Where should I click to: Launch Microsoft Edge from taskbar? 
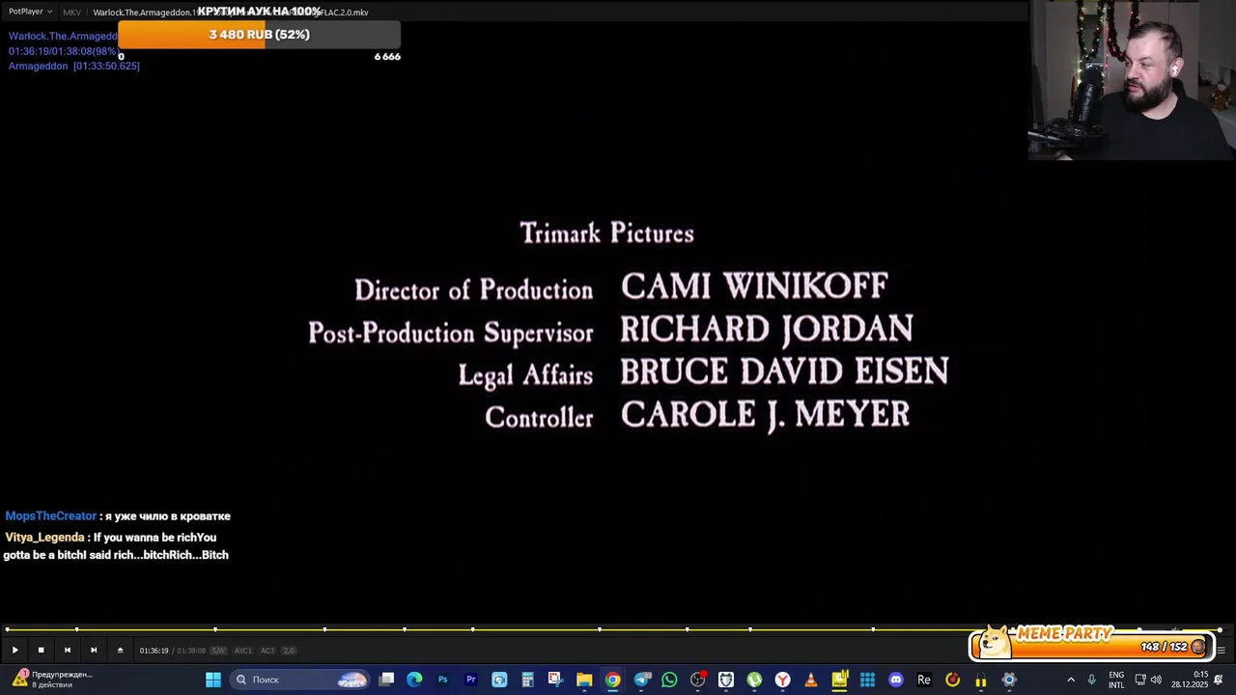click(414, 680)
